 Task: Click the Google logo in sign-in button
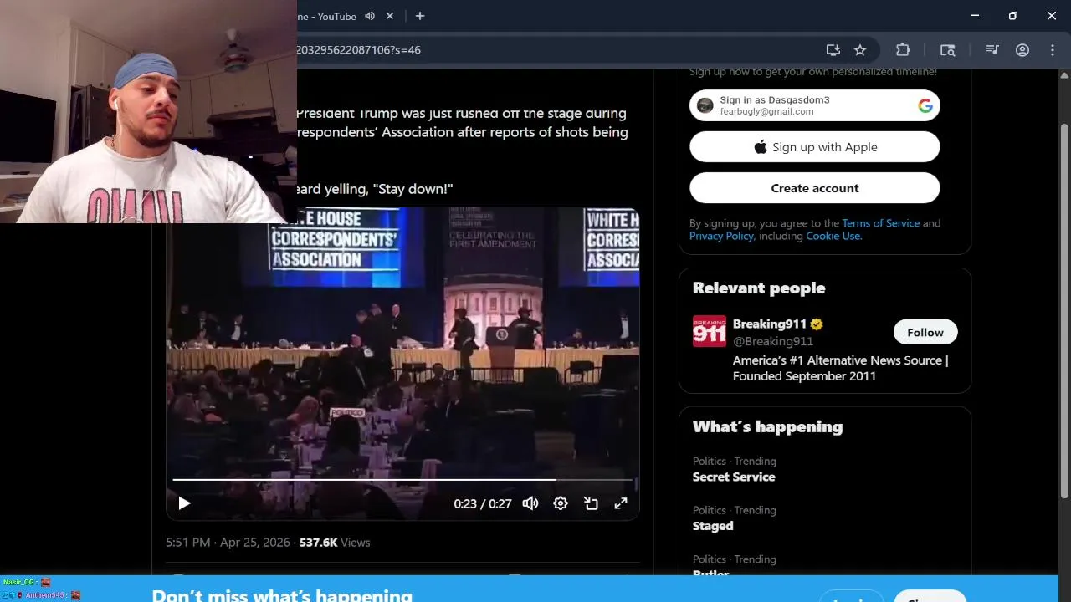tap(925, 105)
